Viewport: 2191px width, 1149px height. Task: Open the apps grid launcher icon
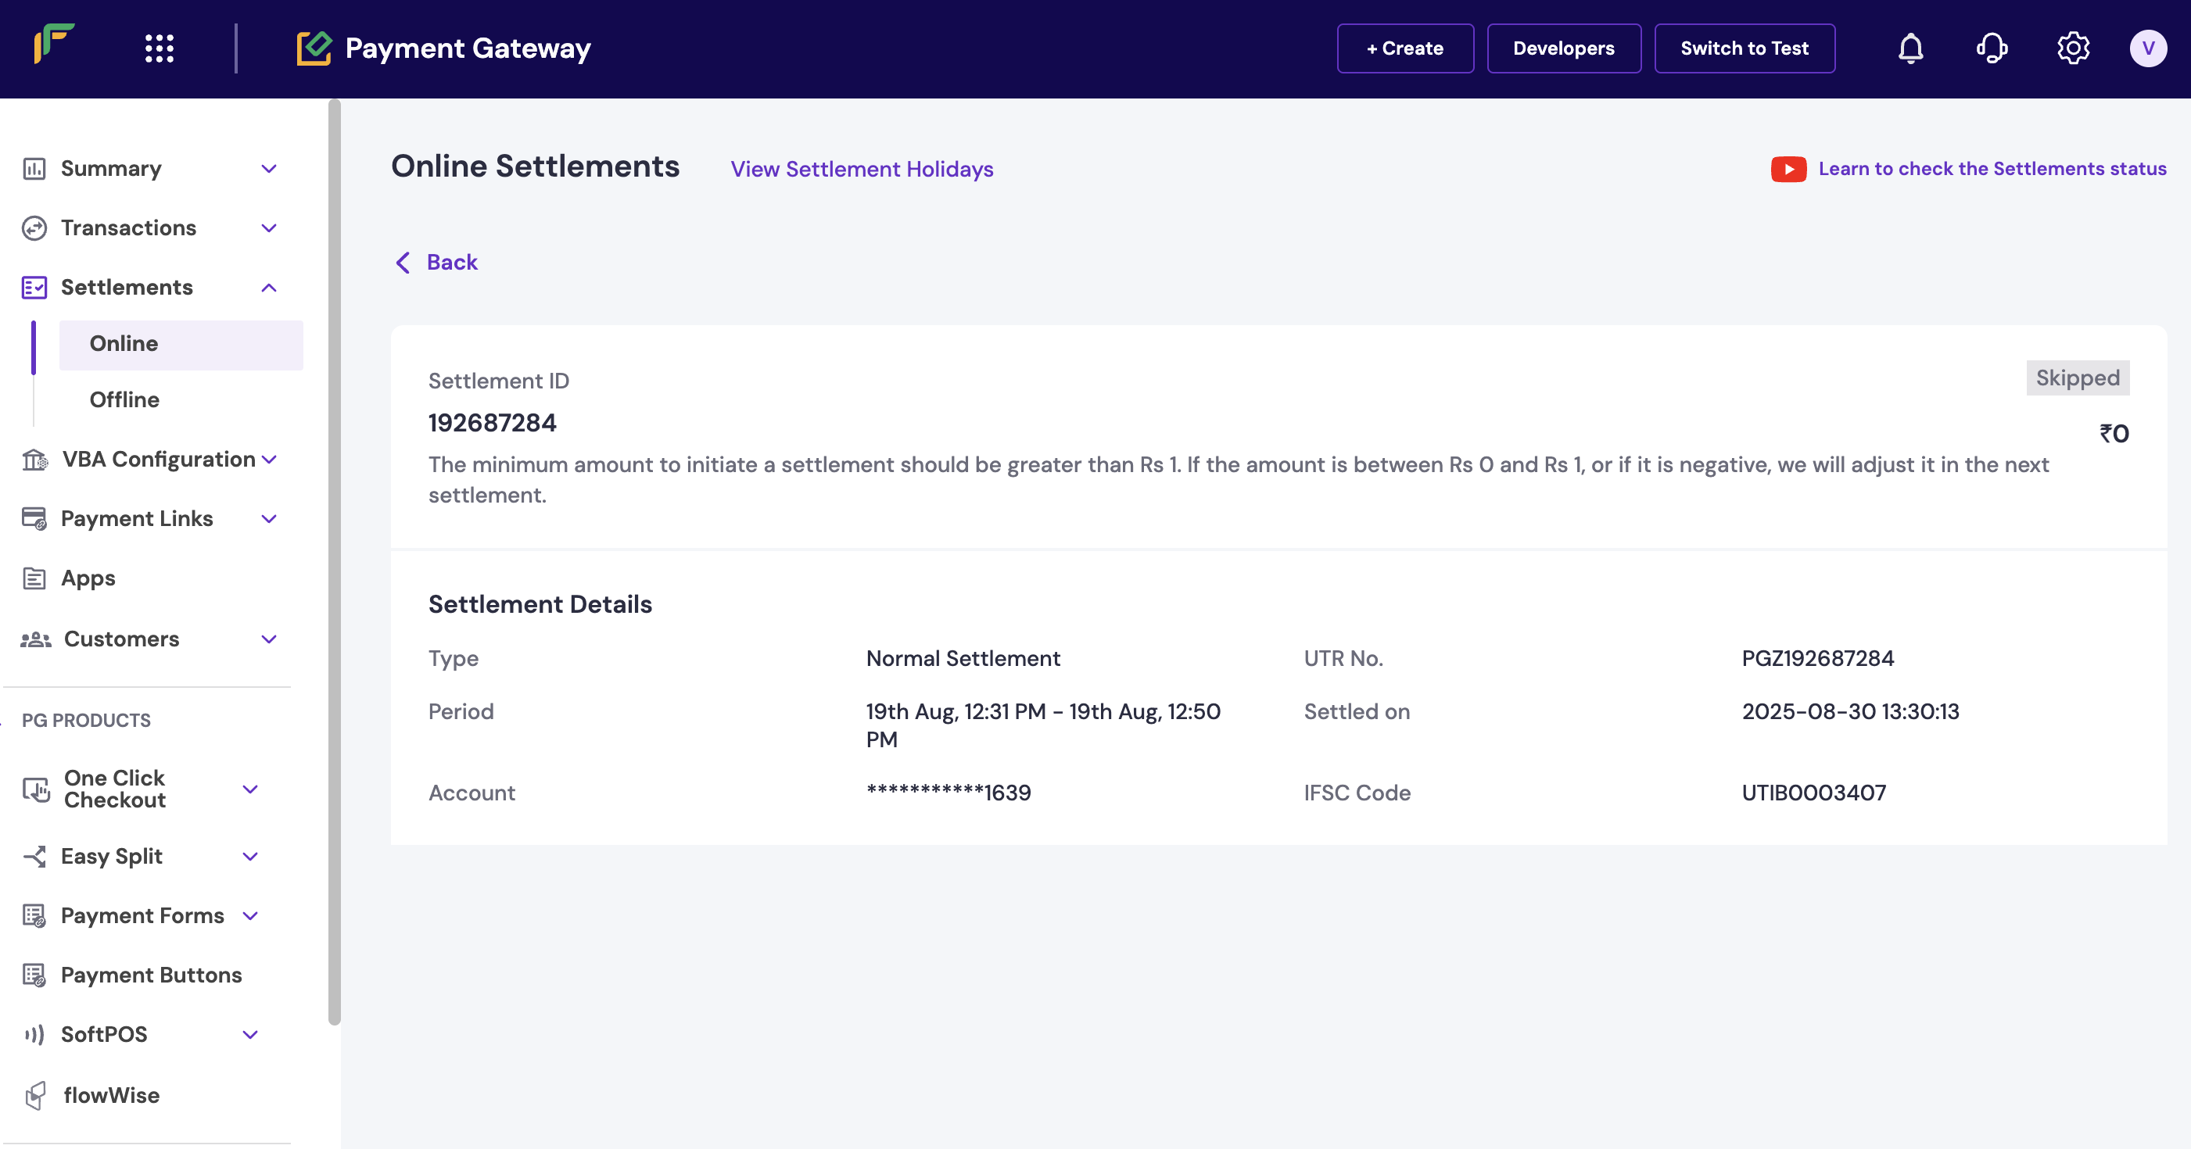tap(159, 48)
